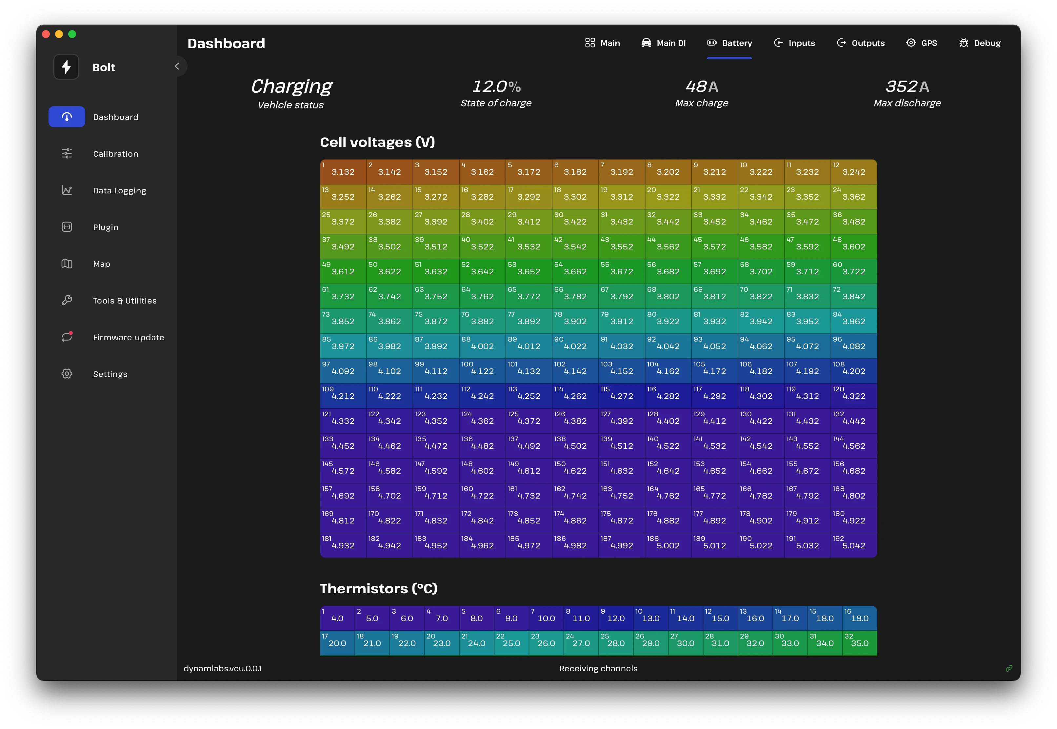
Task: Select cell 78 voltage 3.902
Action: pyautogui.click(x=575, y=321)
